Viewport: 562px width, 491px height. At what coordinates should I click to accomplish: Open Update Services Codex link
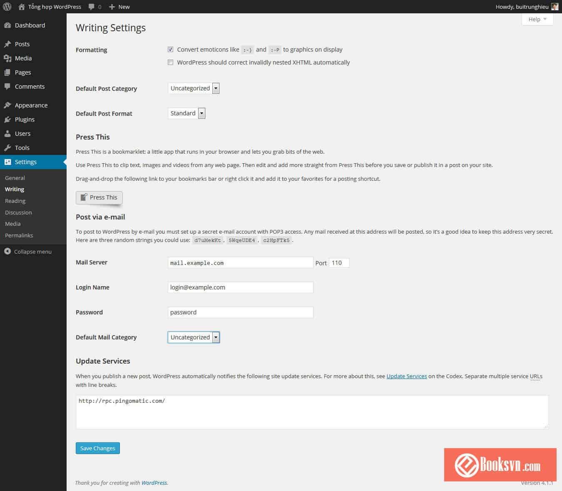[x=407, y=376]
